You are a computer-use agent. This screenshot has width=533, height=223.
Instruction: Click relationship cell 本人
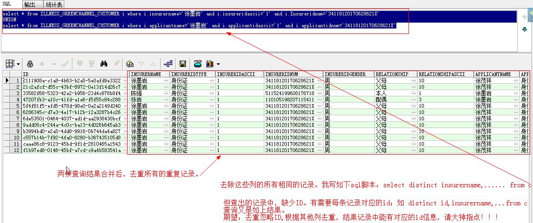(x=381, y=93)
